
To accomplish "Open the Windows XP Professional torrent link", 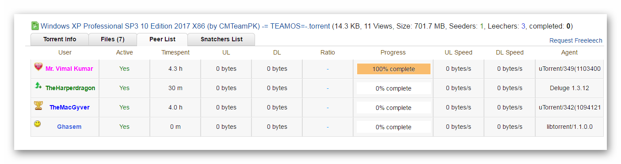I will [185, 26].
